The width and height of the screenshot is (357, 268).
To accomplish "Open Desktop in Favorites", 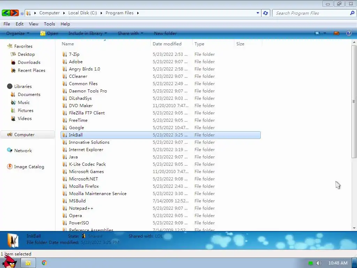I will 26,54.
